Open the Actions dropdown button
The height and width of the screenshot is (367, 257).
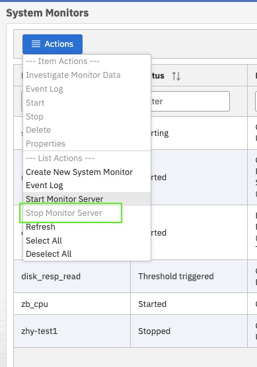coord(52,44)
